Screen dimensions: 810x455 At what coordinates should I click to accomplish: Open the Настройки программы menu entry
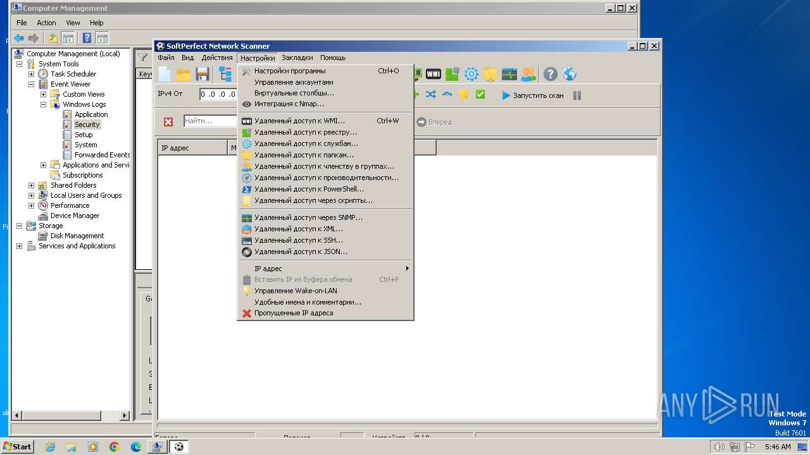(325, 71)
